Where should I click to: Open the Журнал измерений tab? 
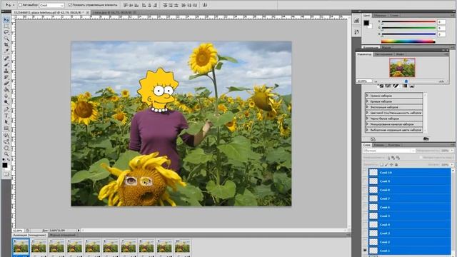coord(62,235)
